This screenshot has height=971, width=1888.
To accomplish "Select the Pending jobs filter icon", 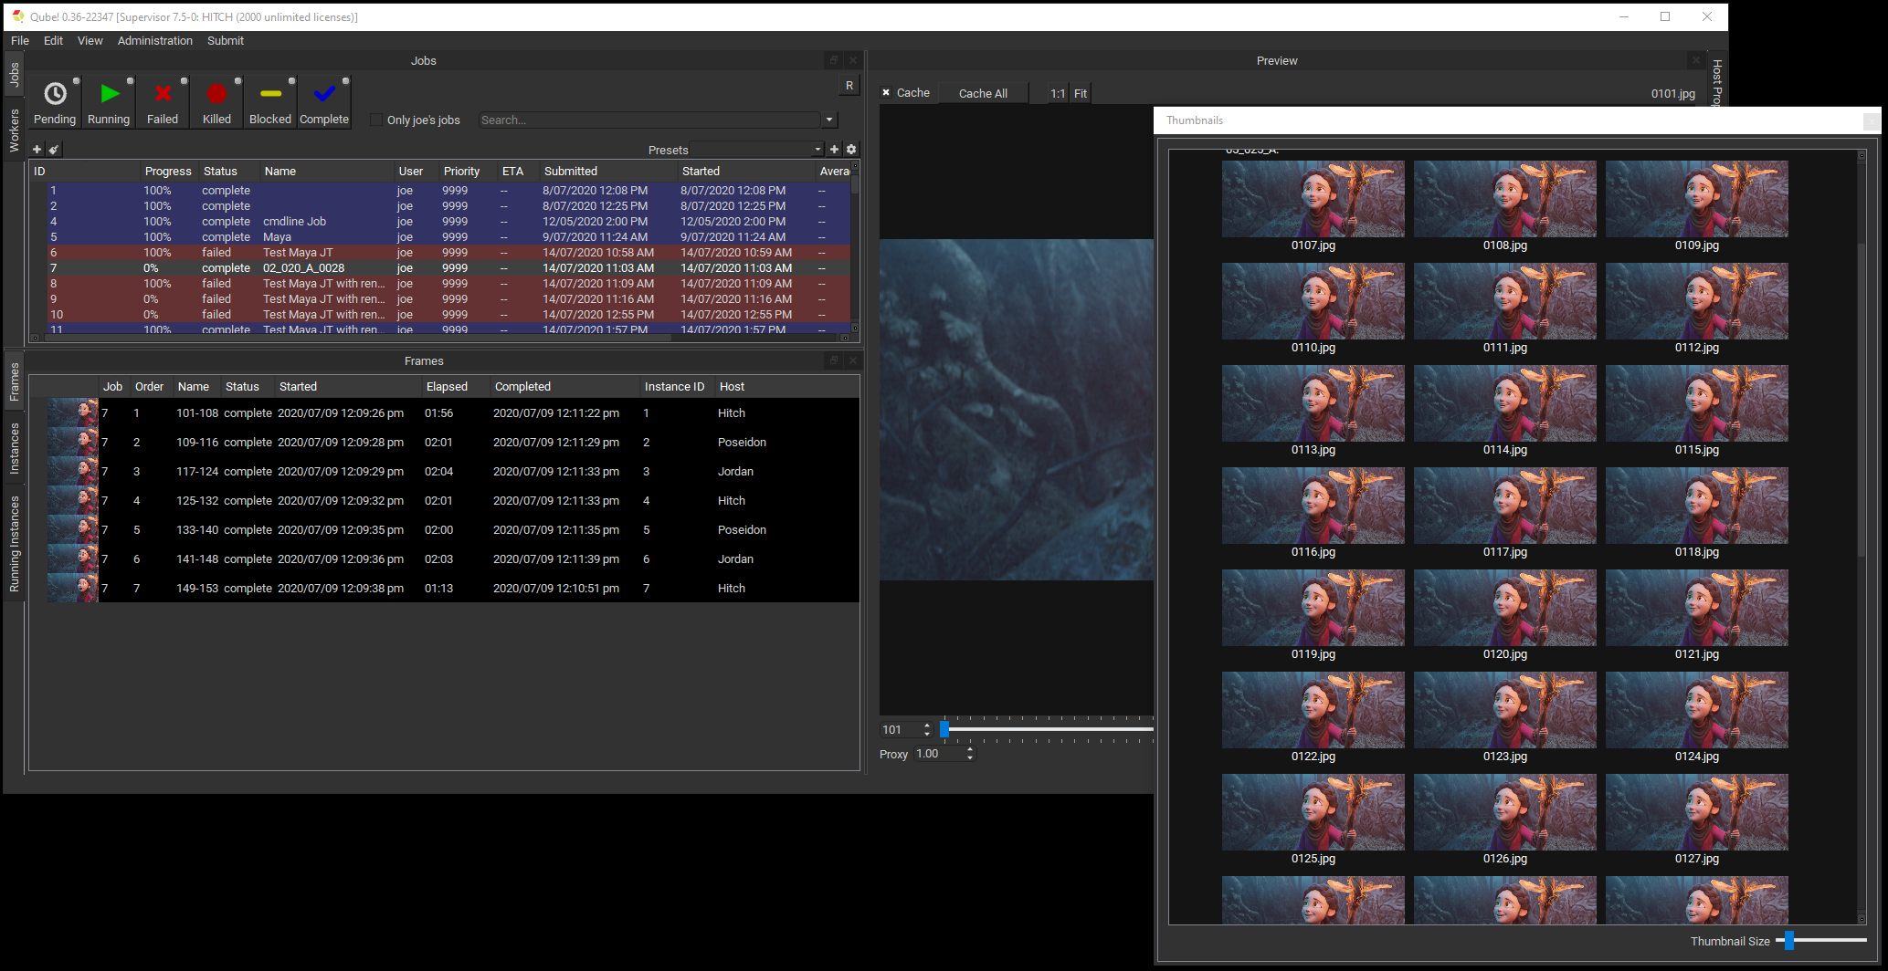I will tap(55, 94).
